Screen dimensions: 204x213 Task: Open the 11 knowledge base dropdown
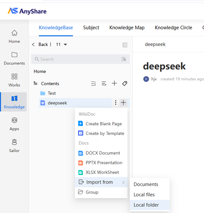[62, 44]
